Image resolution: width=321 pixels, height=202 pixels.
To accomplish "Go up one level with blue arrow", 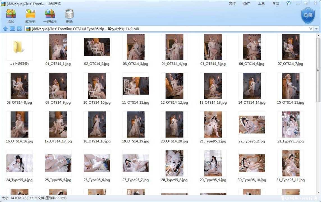I will tap(6, 29).
